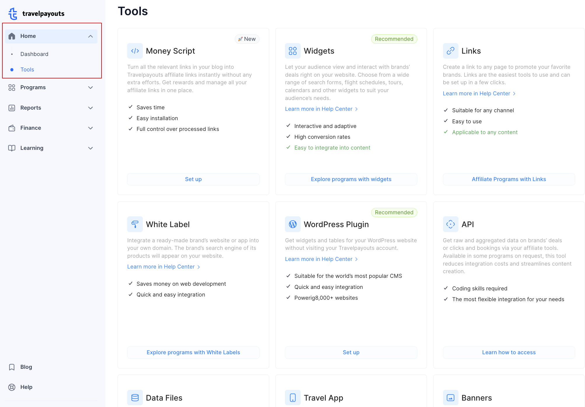Click the Programs grid icon in sidebar
585x407 pixels.
pyautogui.click(x=12, y=87)
